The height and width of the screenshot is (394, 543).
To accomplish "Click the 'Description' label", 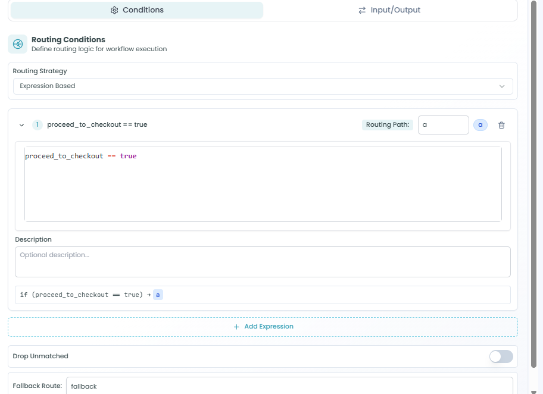I will [33, 239].
